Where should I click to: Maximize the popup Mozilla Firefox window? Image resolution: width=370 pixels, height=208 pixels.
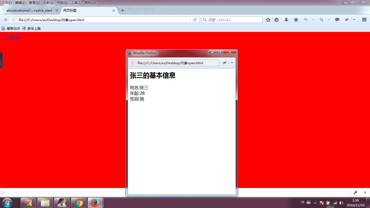pos(220,52)
